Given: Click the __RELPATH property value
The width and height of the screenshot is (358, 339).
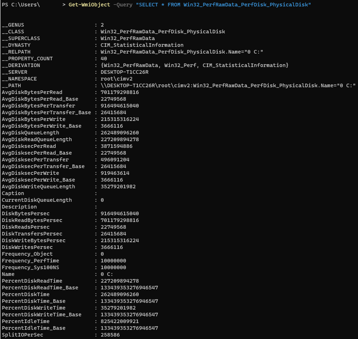Looking at the screenshot, I should point(182,52).
